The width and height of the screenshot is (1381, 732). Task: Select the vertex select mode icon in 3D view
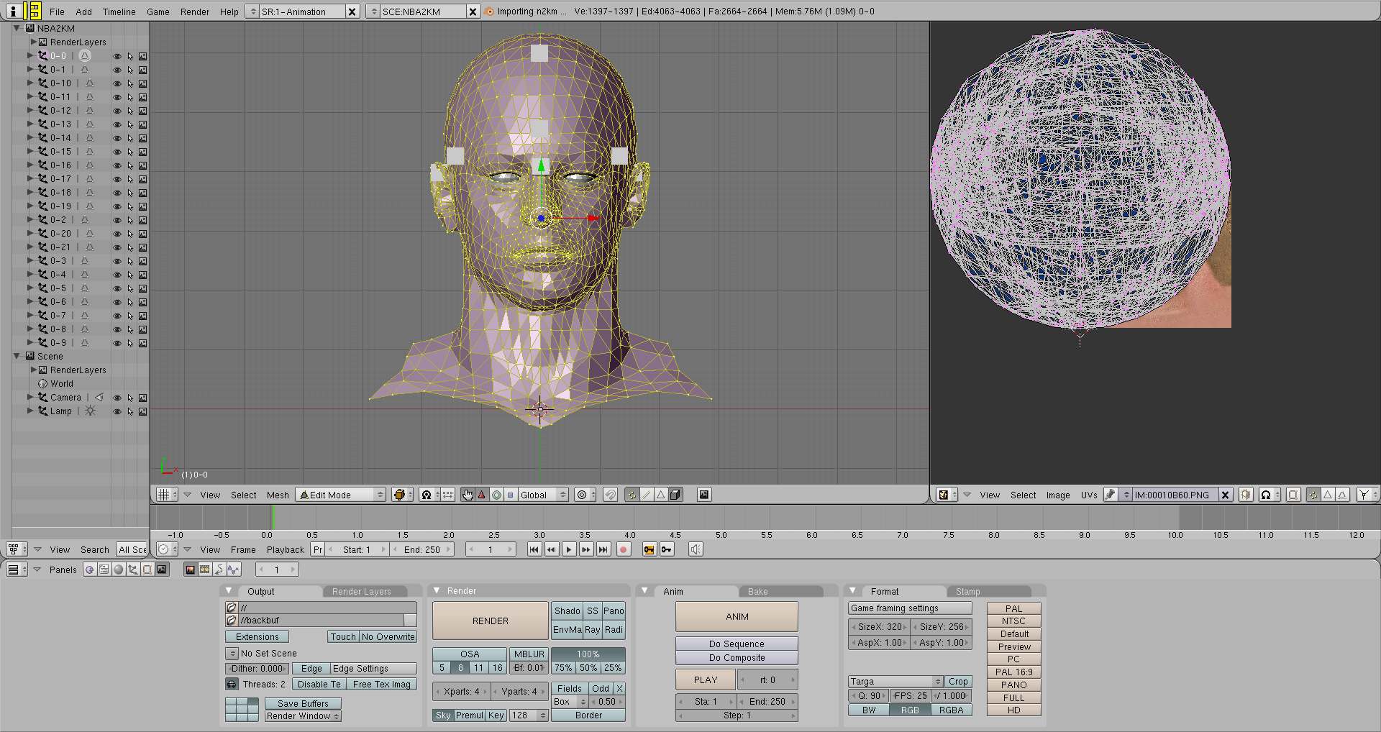[632, 495]
